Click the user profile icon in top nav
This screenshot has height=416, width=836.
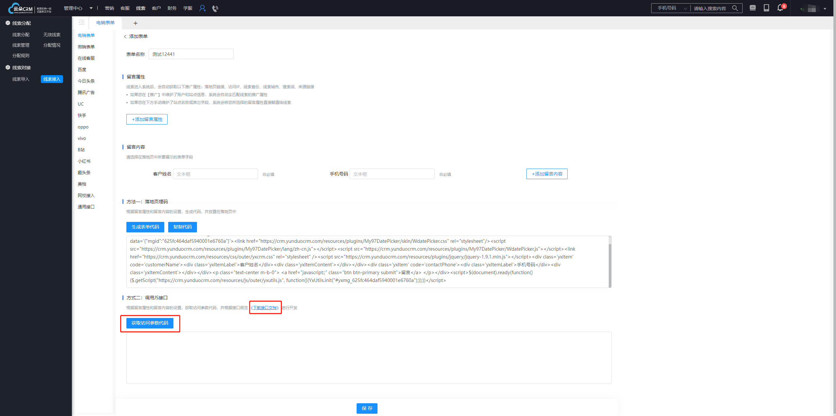[202, 8]
